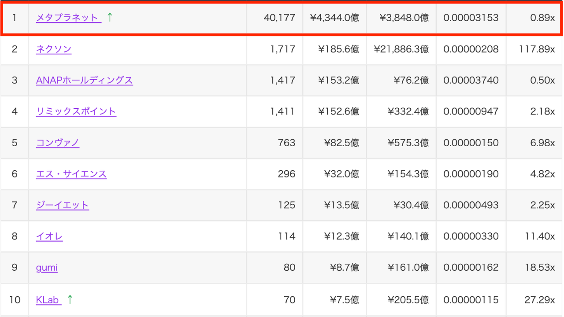Click the green up arrow beside メタプラネット
Screen dimensions: 564x317
110,18
